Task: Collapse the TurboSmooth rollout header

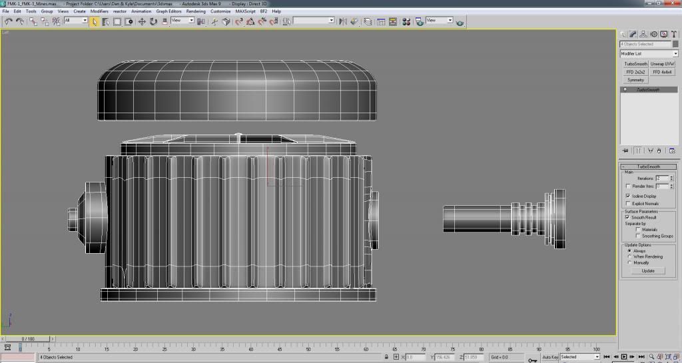Action: tap(648, 167)
